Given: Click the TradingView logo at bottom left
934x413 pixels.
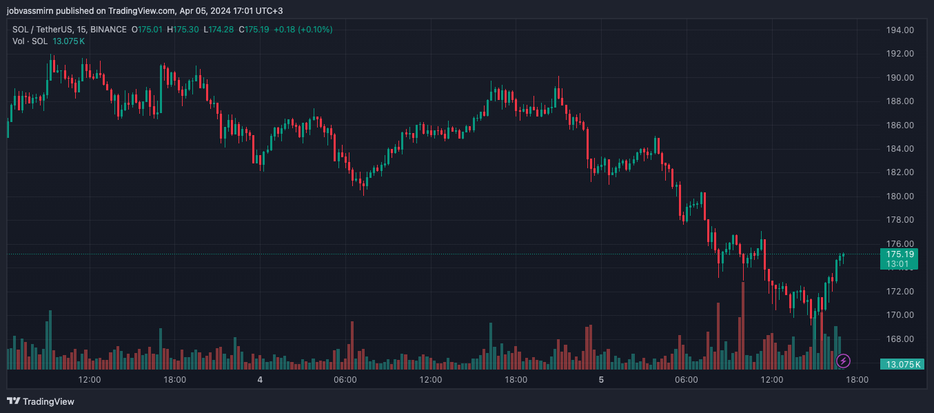Looking at the screenshot, I should point(41,401).
